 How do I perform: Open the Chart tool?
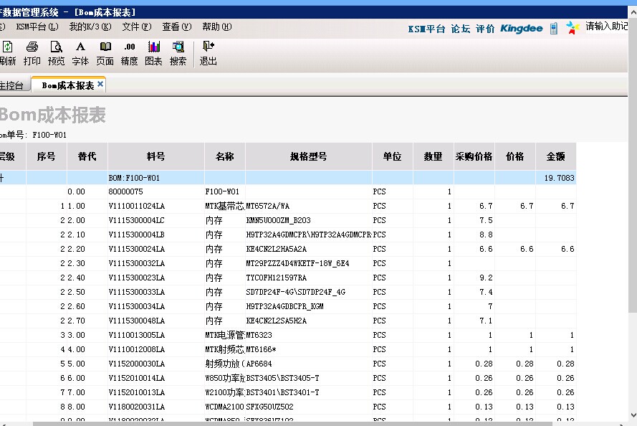(x=153, y=53)
